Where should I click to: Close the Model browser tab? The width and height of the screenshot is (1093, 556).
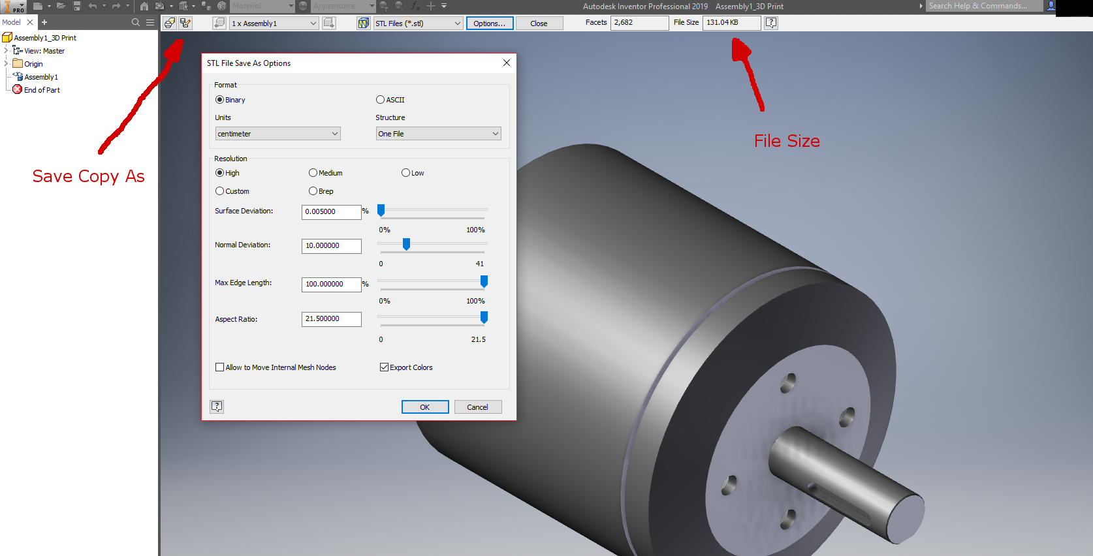click(x=30, y=22)
